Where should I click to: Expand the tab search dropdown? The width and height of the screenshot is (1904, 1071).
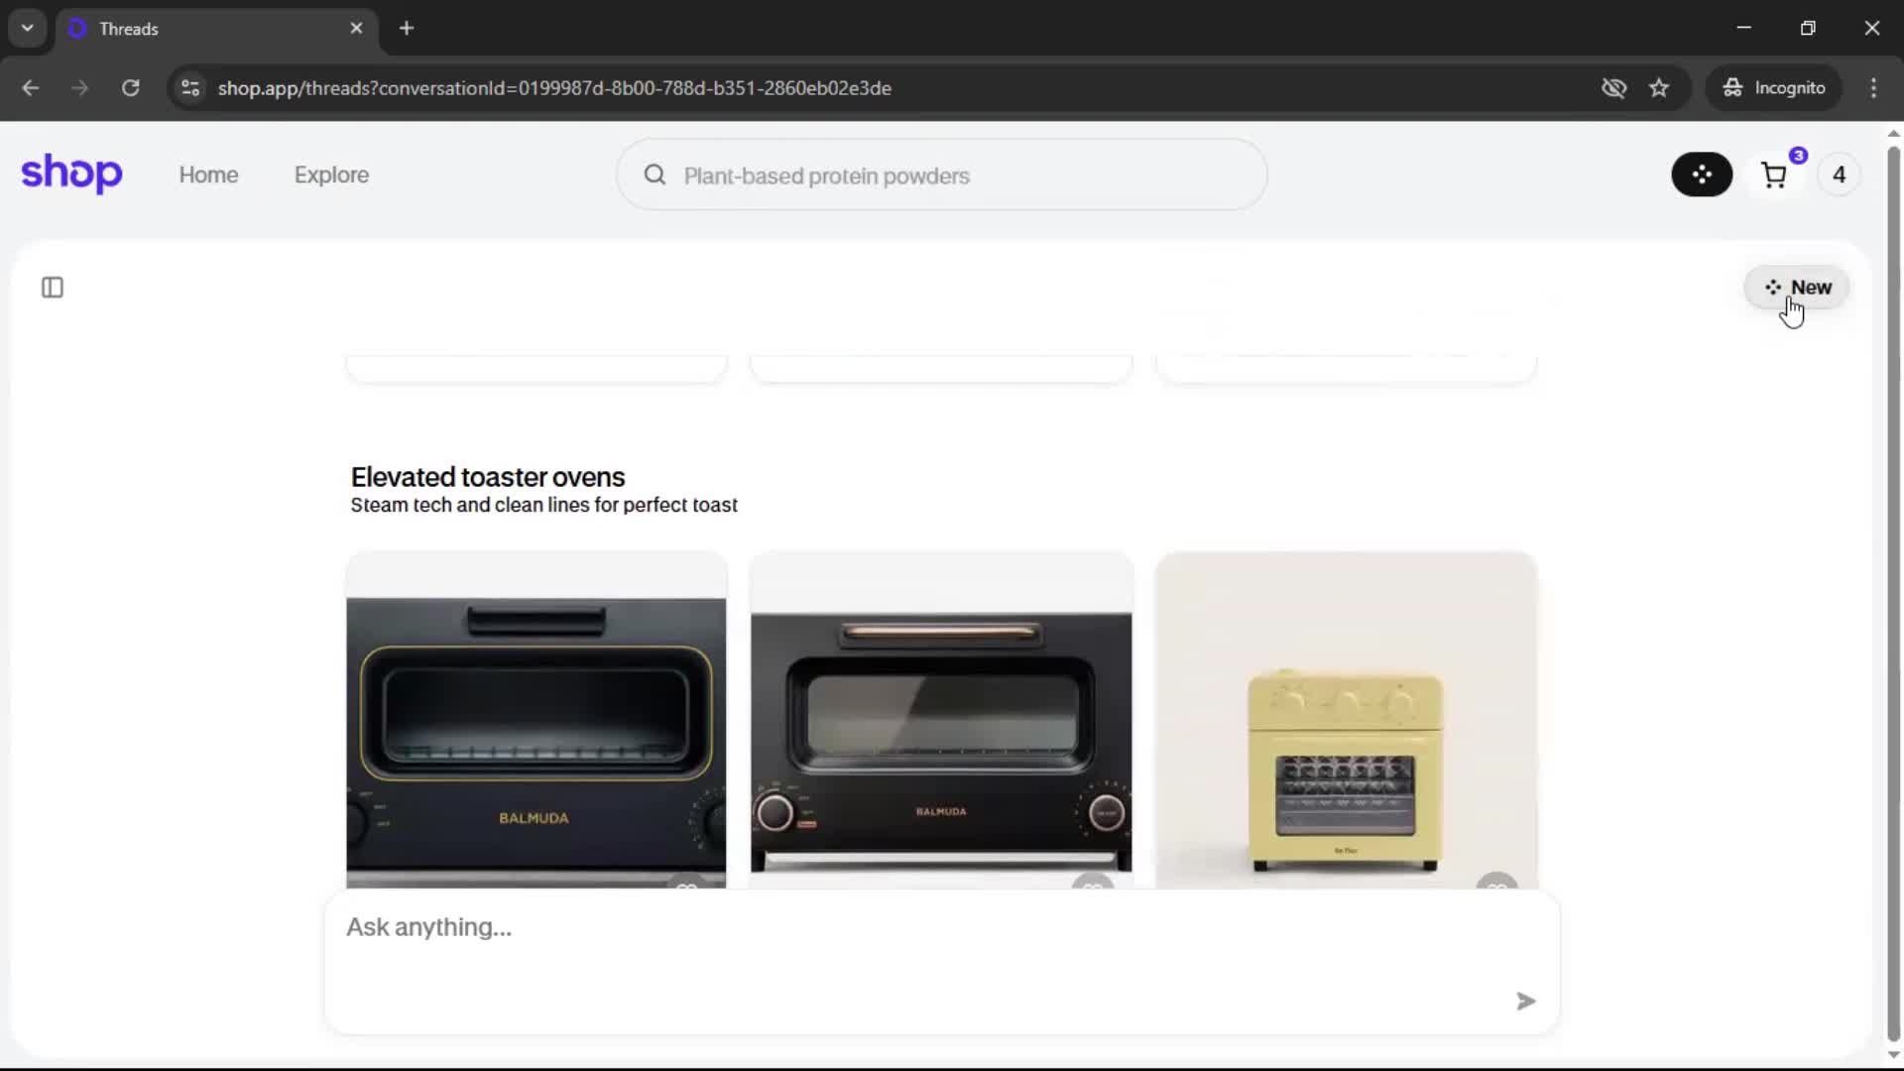click(28, 28)
